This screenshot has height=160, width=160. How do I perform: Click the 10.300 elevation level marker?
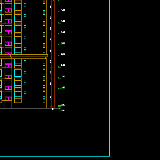pyautogui.click(x=62, y=66)
